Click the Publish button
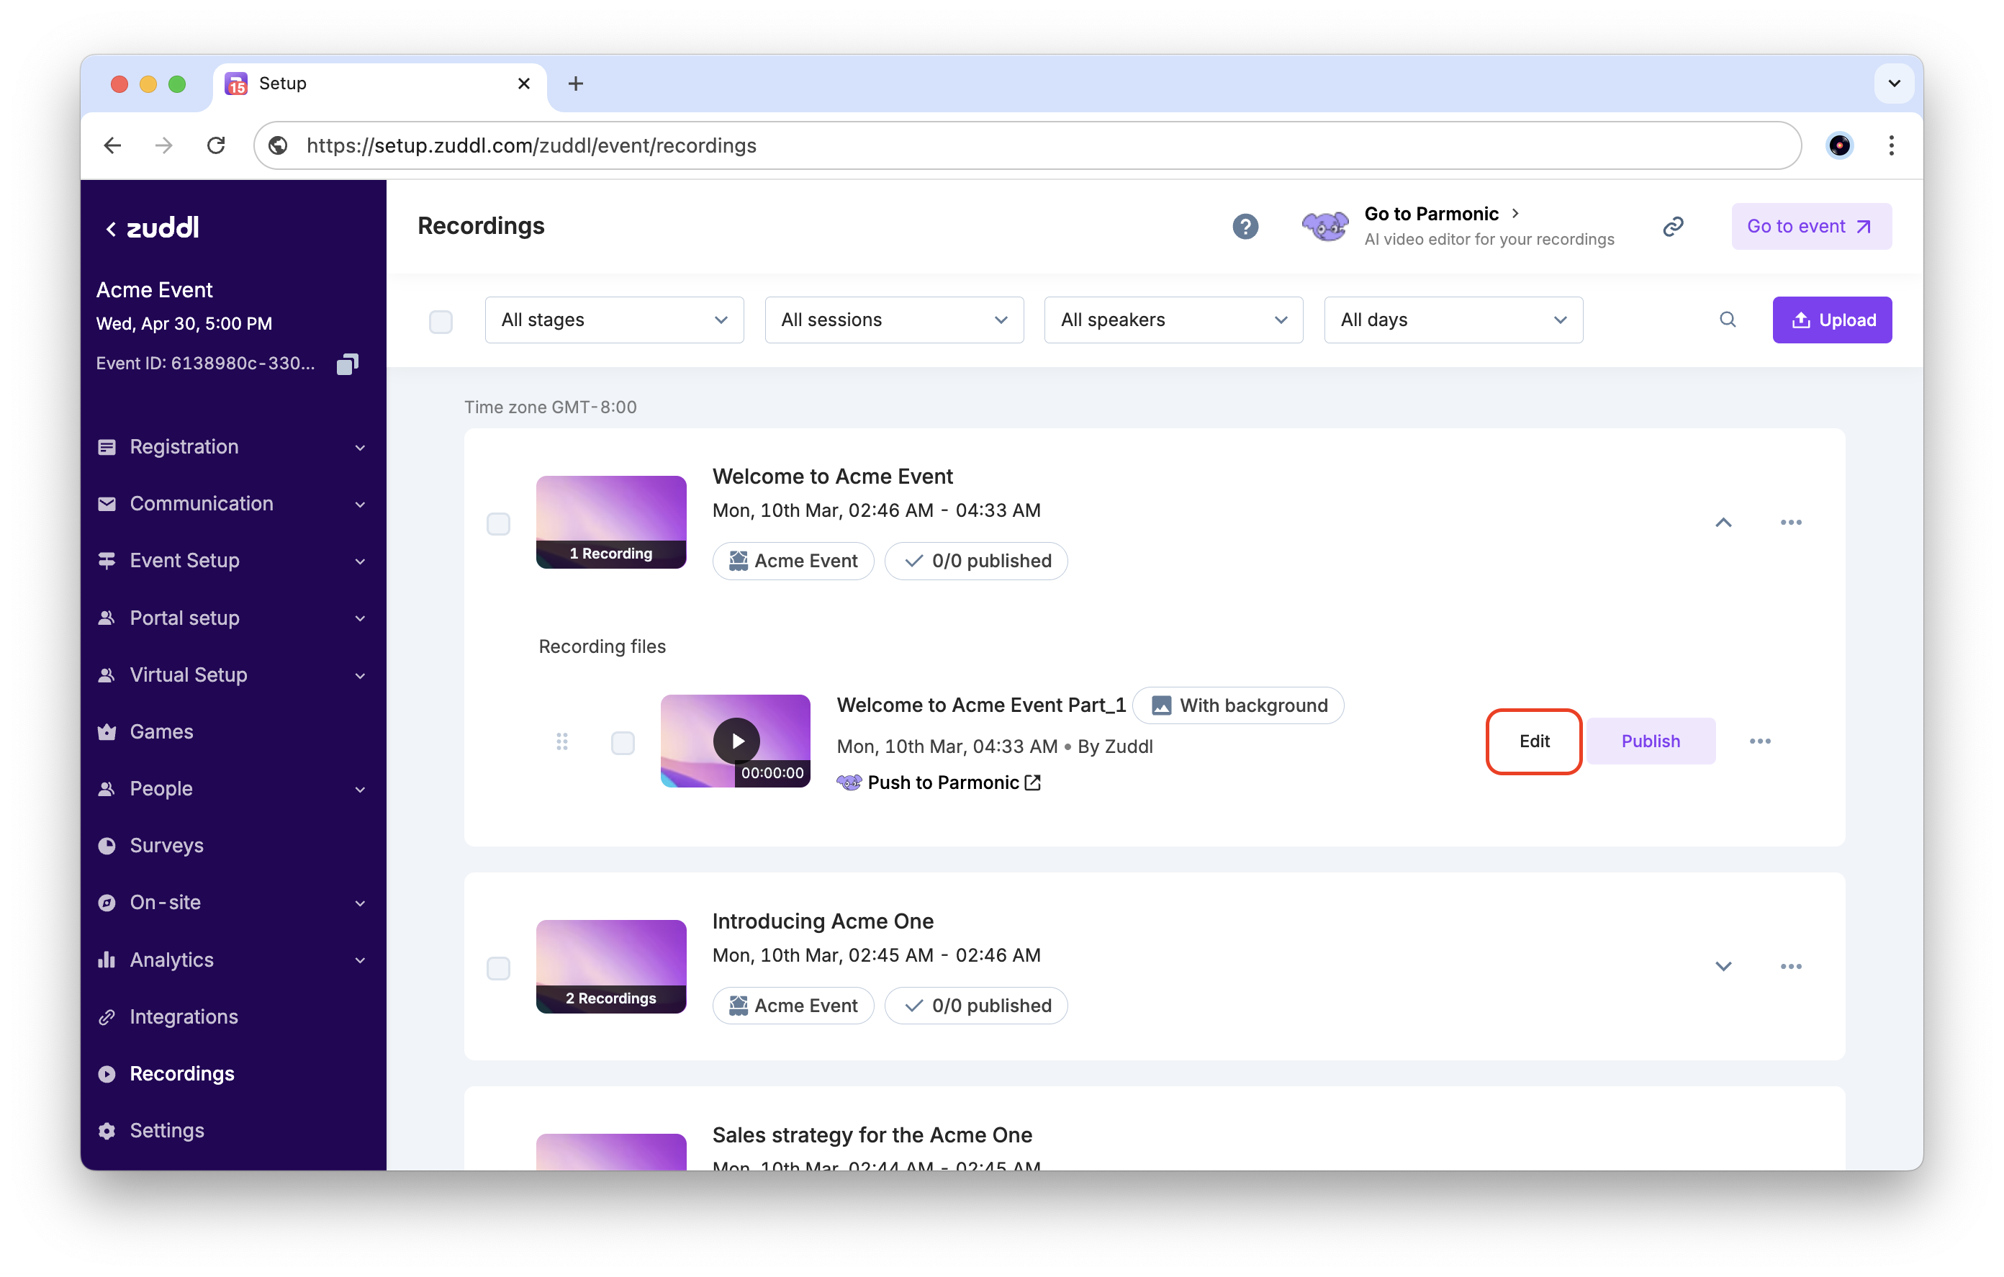Screen dimensions: 2004x1277 [x=1649, y=741]
